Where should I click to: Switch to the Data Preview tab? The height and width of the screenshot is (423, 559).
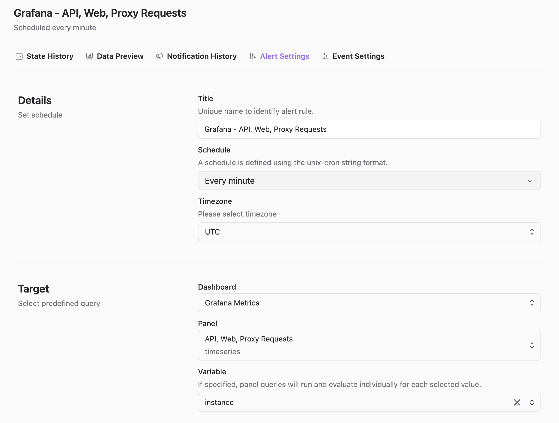click(115, 56)
